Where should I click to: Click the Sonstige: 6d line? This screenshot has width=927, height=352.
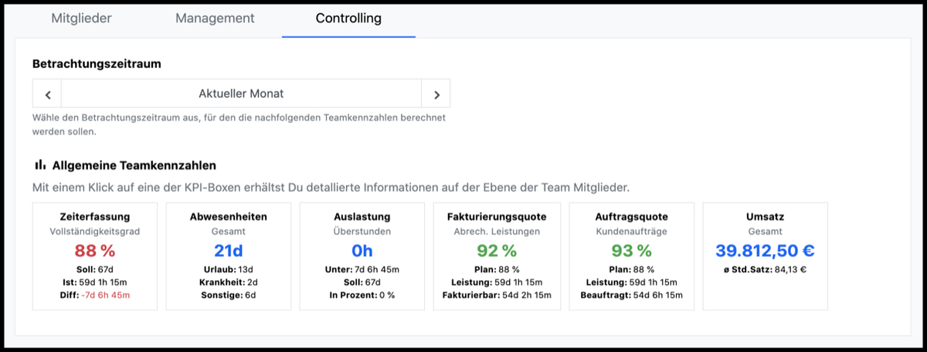pyautogui.click(x=229, y=295)
